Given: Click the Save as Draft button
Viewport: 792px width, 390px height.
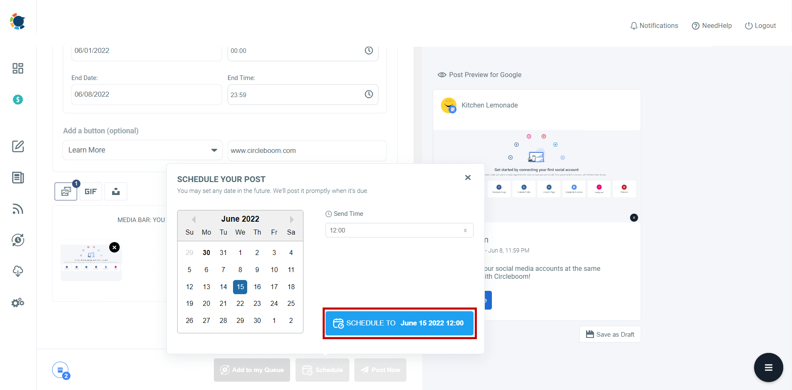Looking at the screenshot, I should pos(610,334).
